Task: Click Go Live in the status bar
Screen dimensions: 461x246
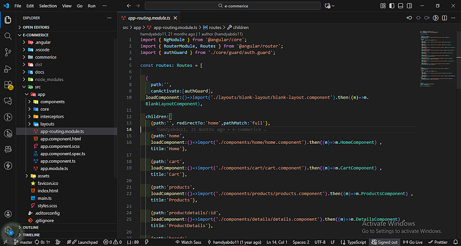Action: 413,242
